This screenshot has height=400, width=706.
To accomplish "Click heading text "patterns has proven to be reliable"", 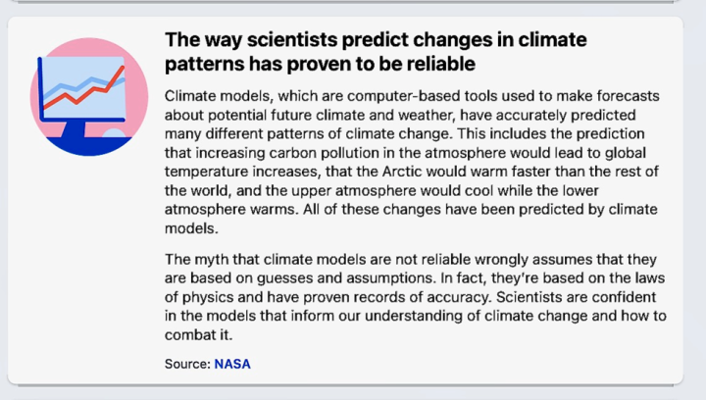I will click(320, 64).
